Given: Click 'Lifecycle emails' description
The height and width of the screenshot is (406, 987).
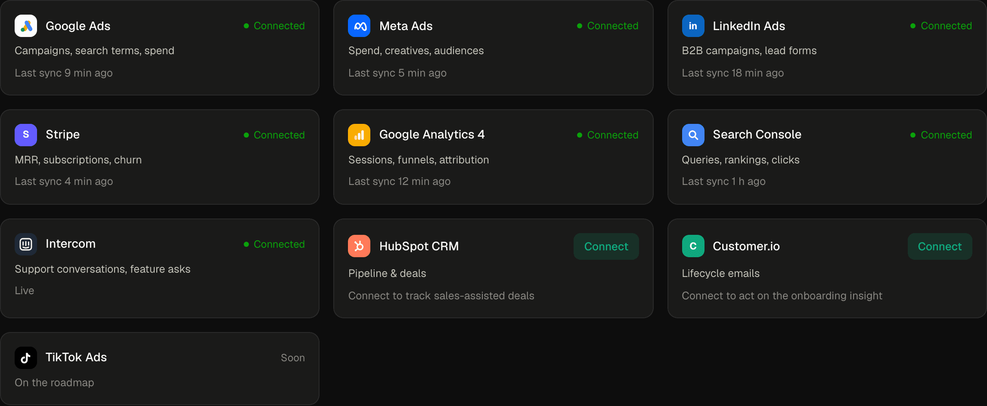Looking at the screenshot, I should point(721,274).
